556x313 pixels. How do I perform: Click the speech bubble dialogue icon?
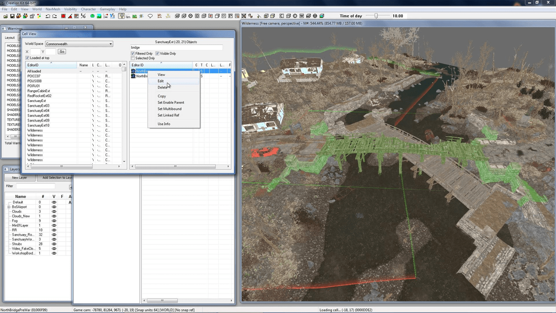click(150, 16)
